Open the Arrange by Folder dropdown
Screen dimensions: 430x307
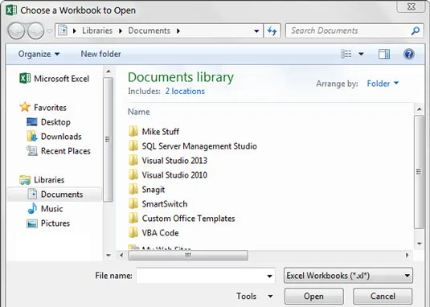[x=383, y=84]
